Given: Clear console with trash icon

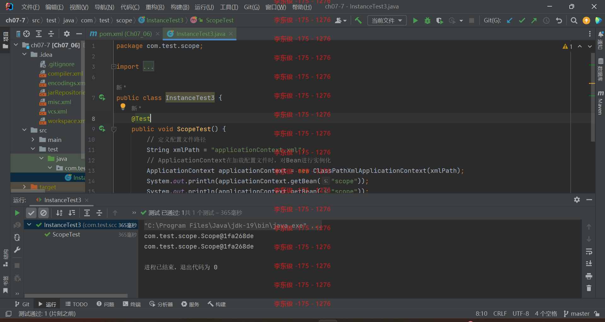Looking at the screenshot, I should tap(589, 288).
